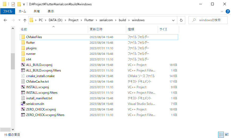Go forward with the forward arrow
Image resolution: width=231 pixels, height=138 pixels.
(13, 20)
